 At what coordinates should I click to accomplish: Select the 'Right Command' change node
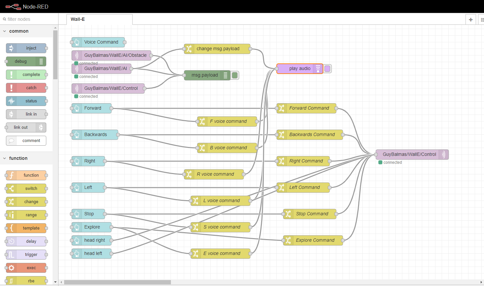(303, 161)
